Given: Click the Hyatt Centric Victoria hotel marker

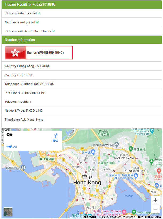Looking at the screenshot, I should (124, 211).
